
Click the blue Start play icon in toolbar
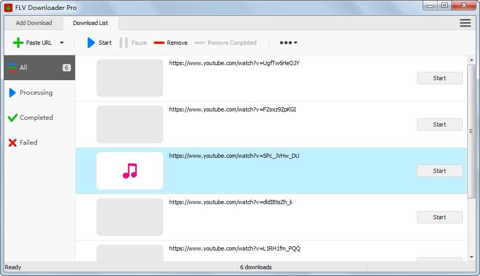tap(91, 43)
